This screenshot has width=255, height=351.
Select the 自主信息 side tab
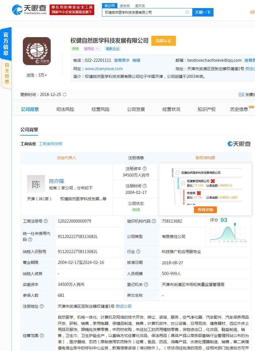pos(7,73)
